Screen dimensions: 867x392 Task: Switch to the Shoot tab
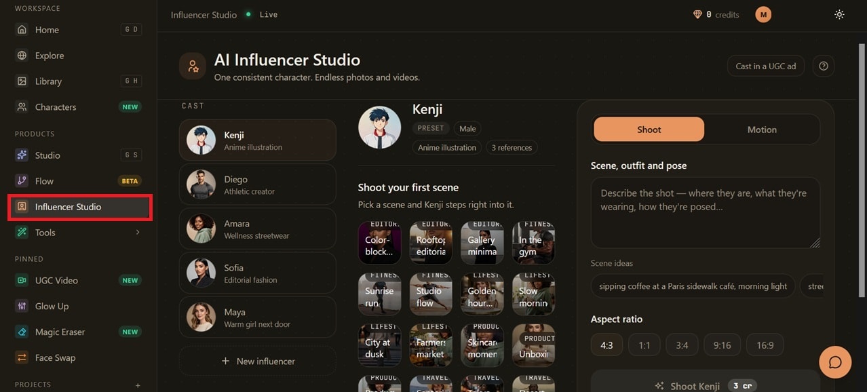[x=649, y=130]
